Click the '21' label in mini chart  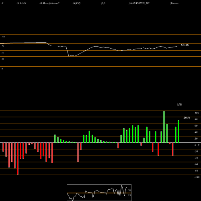[x=129, y=195]
